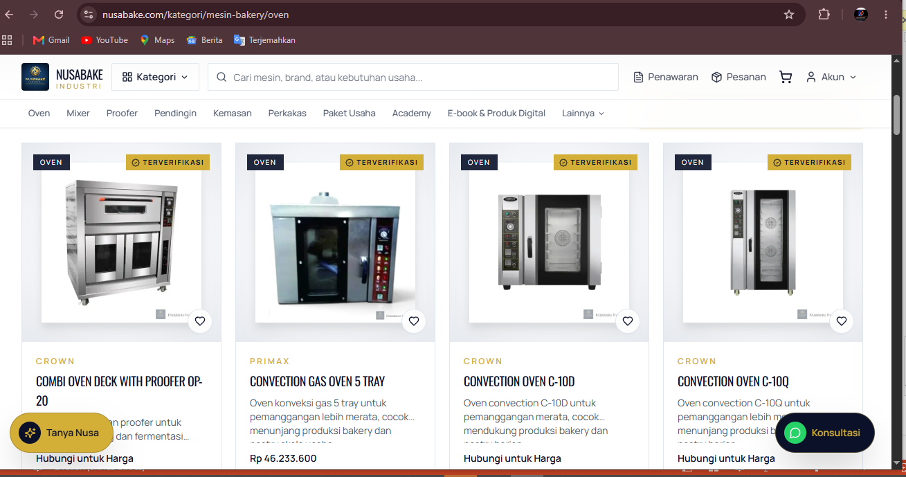Select the Proofer category menu item
This screenshot has width=906, height=477.
tap(122, 113)
